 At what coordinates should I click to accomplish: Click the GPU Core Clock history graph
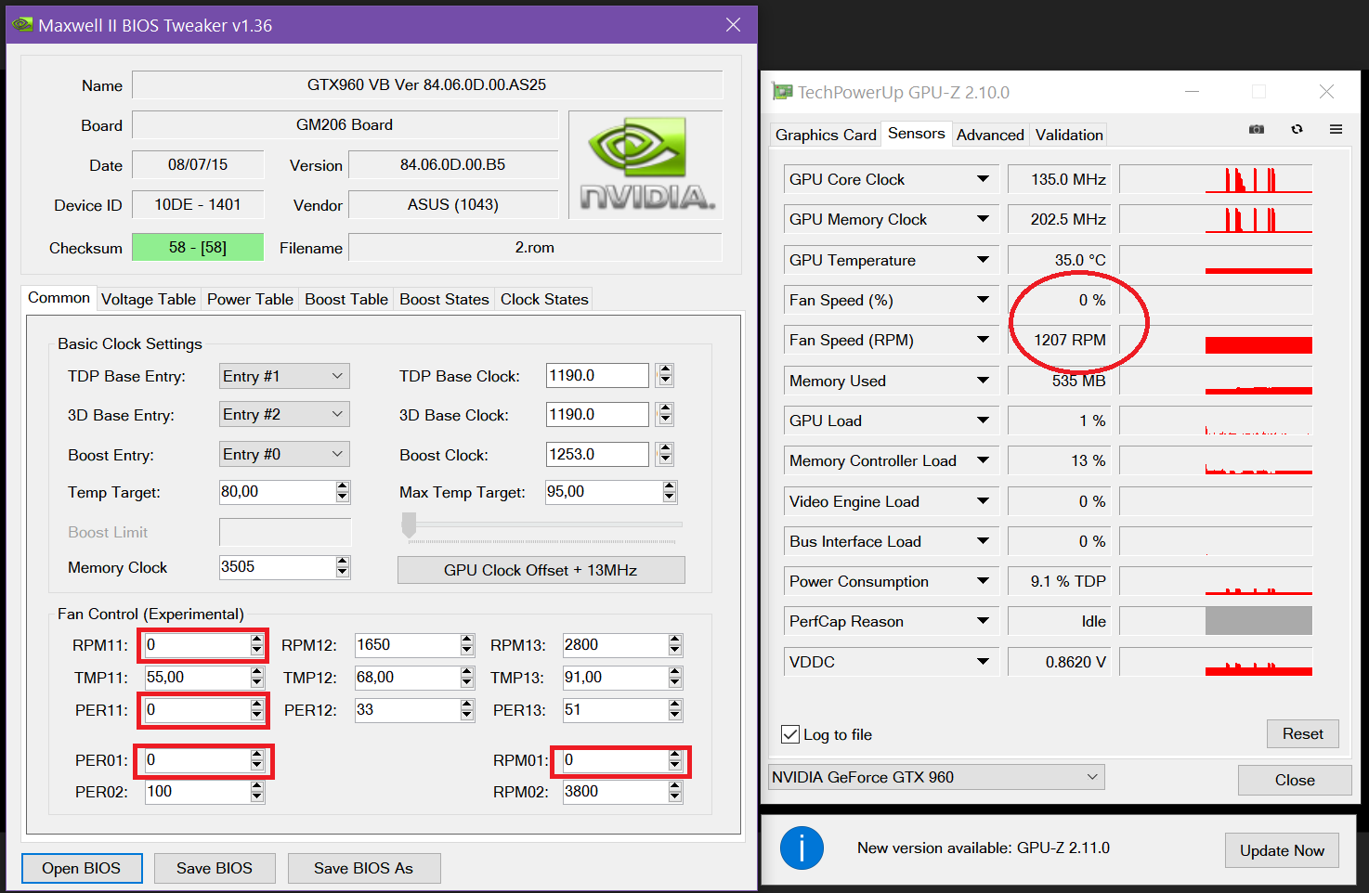[1216, 179]
